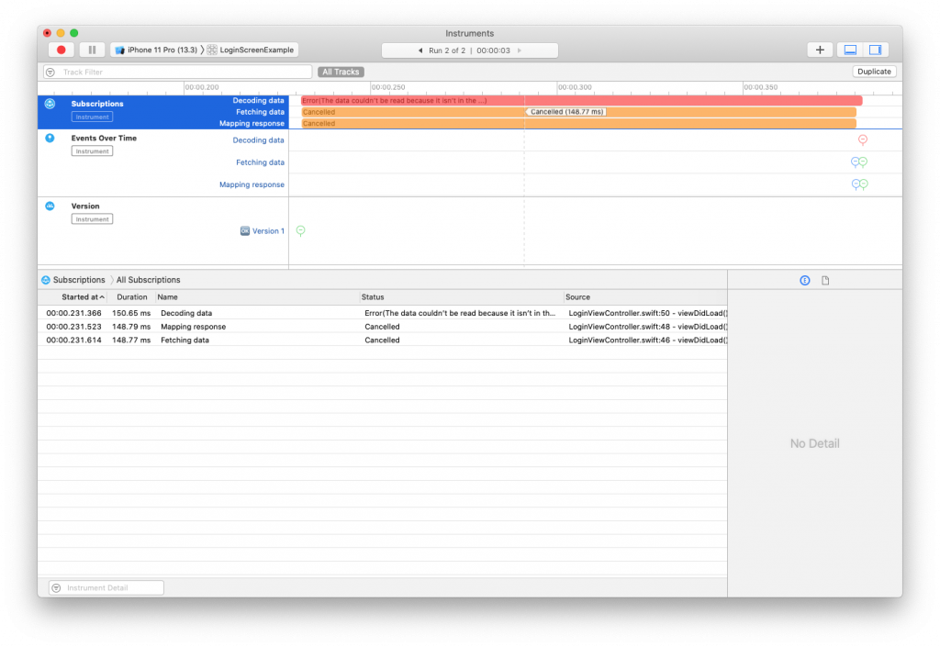Click in the Track Filter field

[177, 72]
